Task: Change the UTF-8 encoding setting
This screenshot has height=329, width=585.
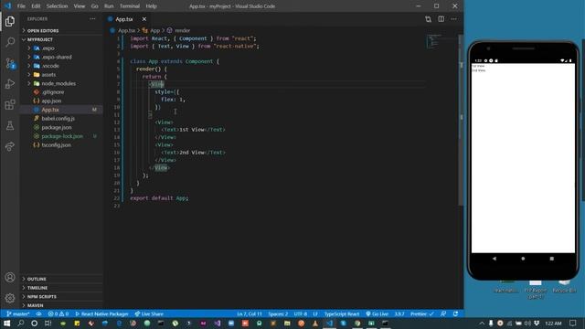Action: (x=301, y=313)
